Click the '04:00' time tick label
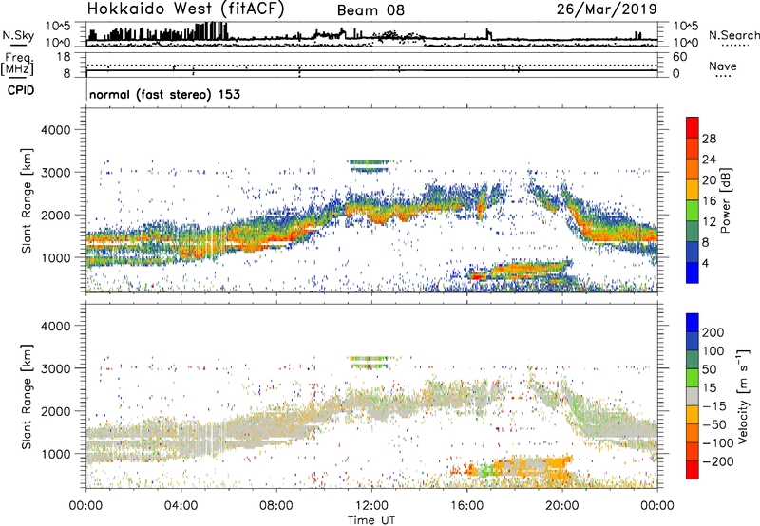Image resolution: width=760 pixels, height=526 pixels. pyautogui.click(x=181, y=506)
